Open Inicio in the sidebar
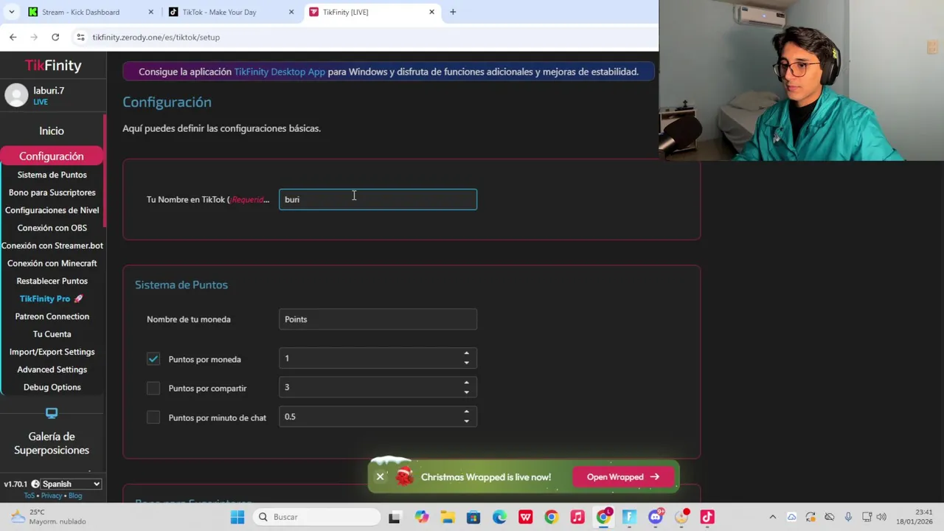 pyautogui.click(x=52, y=131)
